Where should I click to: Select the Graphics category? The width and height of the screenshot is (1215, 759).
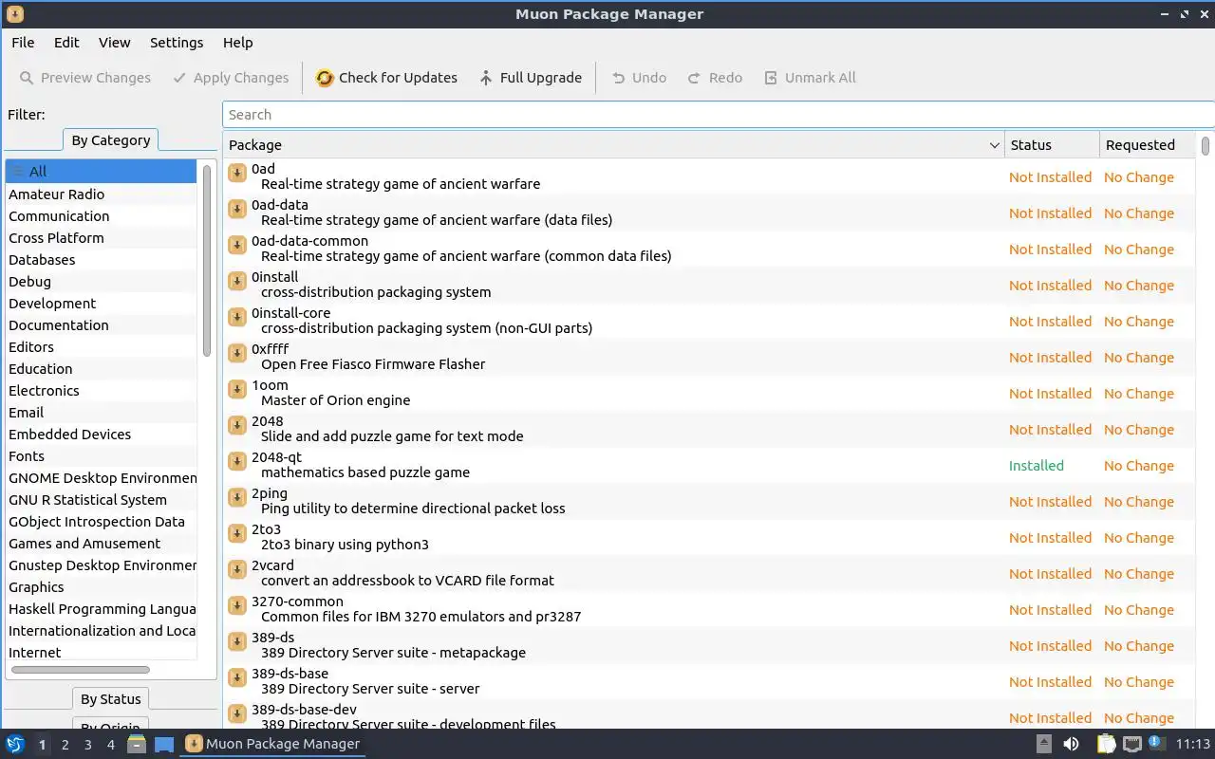[101, 587]
